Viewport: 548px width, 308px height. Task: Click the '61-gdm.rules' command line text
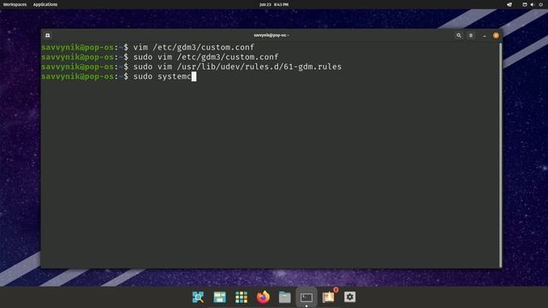pos(313,67)
